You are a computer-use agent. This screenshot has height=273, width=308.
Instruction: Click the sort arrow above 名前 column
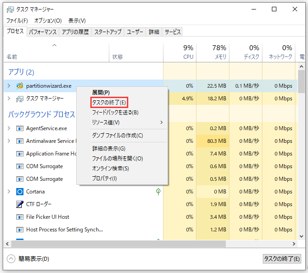click(54, 45)
